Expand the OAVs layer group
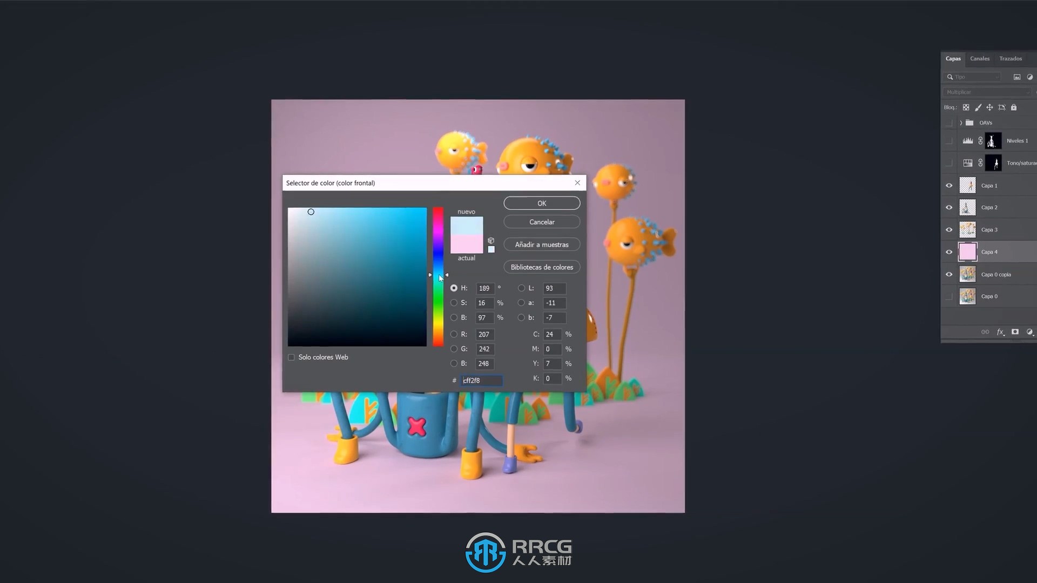Viewport: 1037px width, 583px height. click(x=961, y=123)
